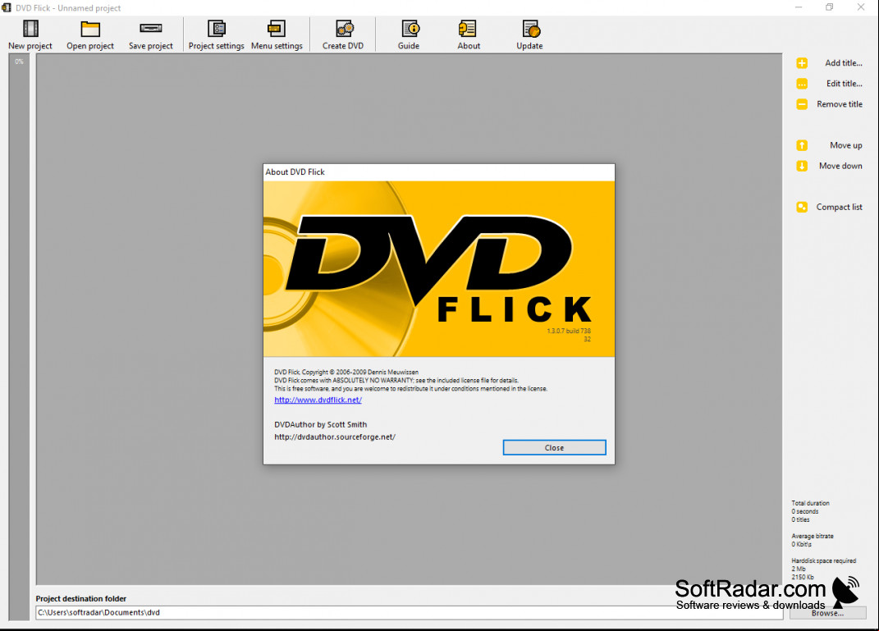
Task: Click the 'DVDAuthor by Scott Smith' text
Action: click(320, 425)
